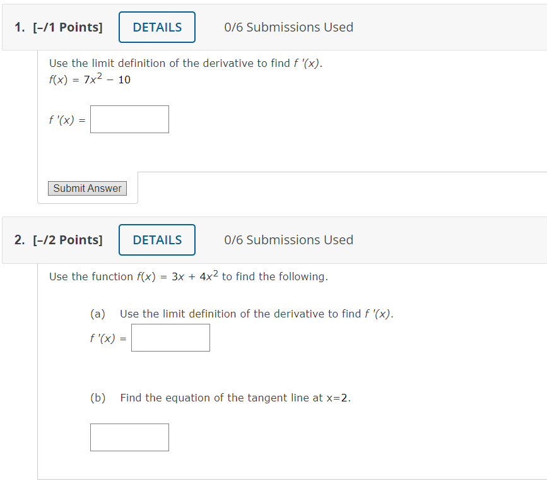Screen dimensions: 547x486
Task: Open DETAILS for question 2
Action: [156, 240]
